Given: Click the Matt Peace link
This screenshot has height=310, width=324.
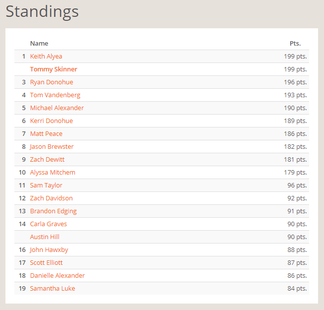Looking at the screenshot, I should [46, 134].
